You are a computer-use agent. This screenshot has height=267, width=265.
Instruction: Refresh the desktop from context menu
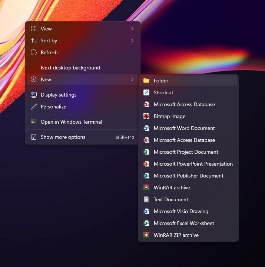point(49,52)
